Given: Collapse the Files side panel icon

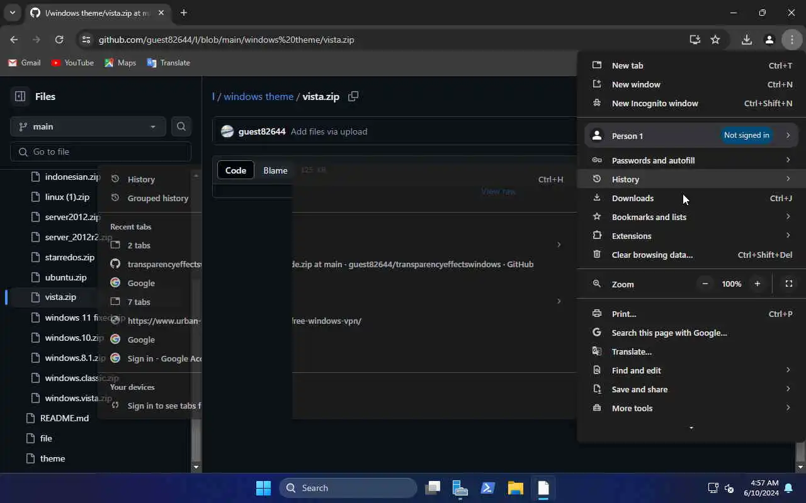Looking at the screenshot, I should 20,96.
